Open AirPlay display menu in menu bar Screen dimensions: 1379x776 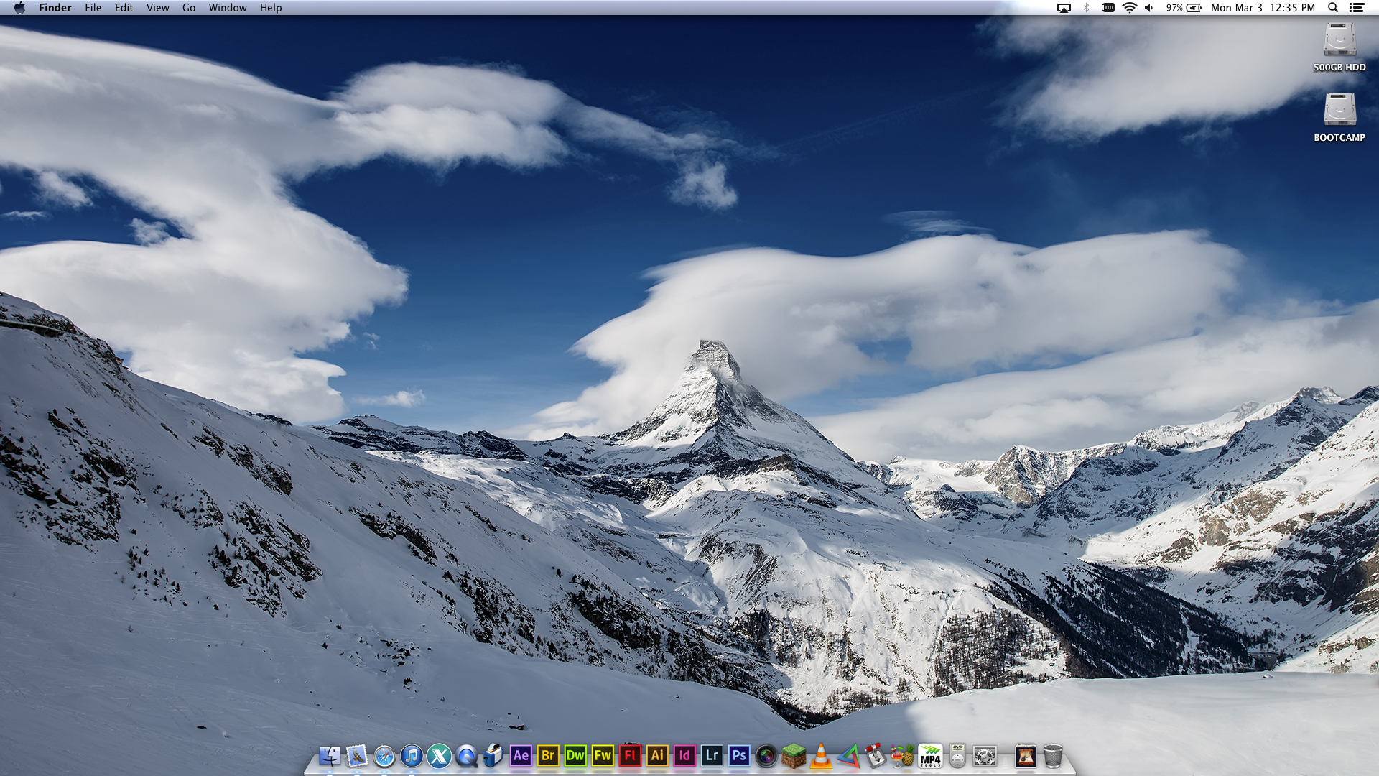pos(1064,8)
